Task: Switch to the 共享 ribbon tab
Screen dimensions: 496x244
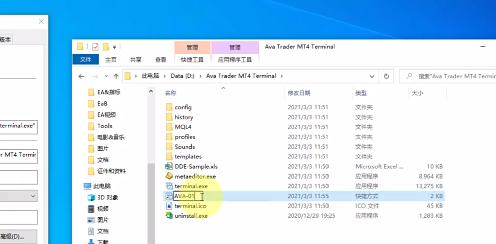Action: coord(136,60)
